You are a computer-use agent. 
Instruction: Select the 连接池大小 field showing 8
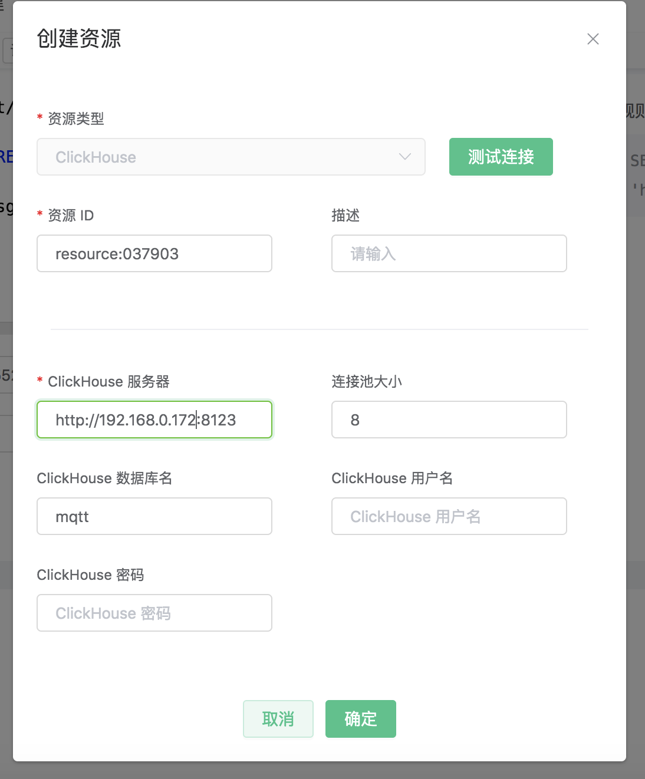point(449,420)
